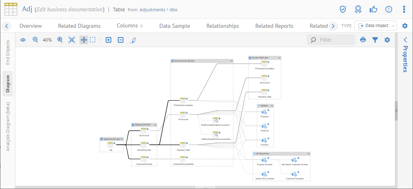Select the pan/move tool in toolbar
Image resolution: width=413 pixels, height=189 pixels.
click(83, 40)
